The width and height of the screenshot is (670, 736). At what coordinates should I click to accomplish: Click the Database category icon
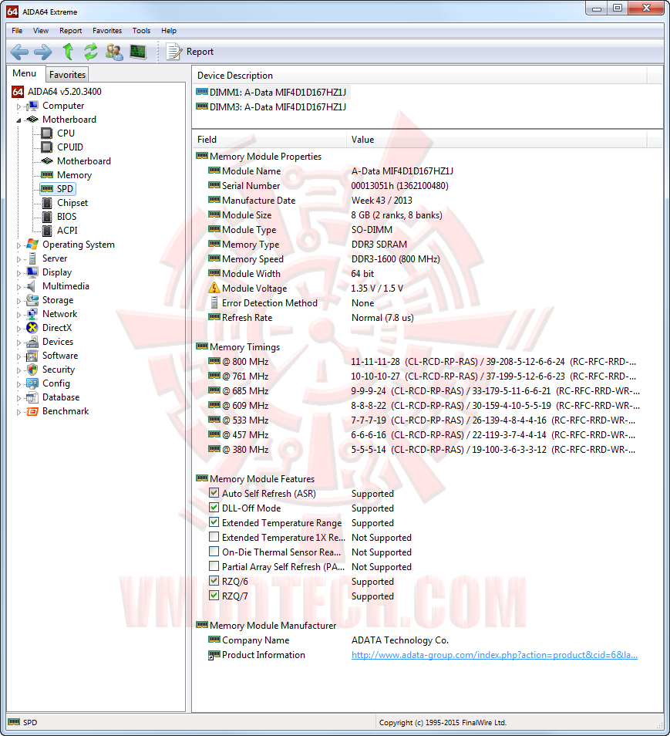click(x=32, y=397)
